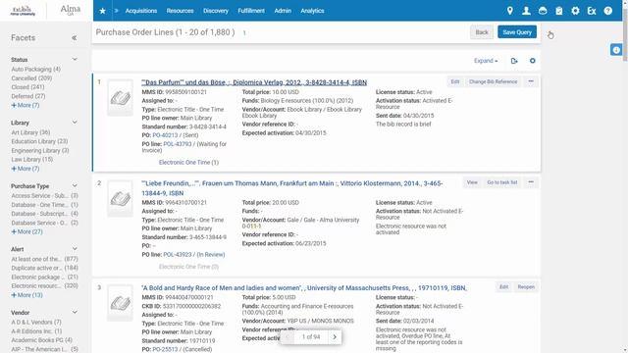628x353 pixels.
Task: Collapse the Facets panel
Action: point(75,37)
